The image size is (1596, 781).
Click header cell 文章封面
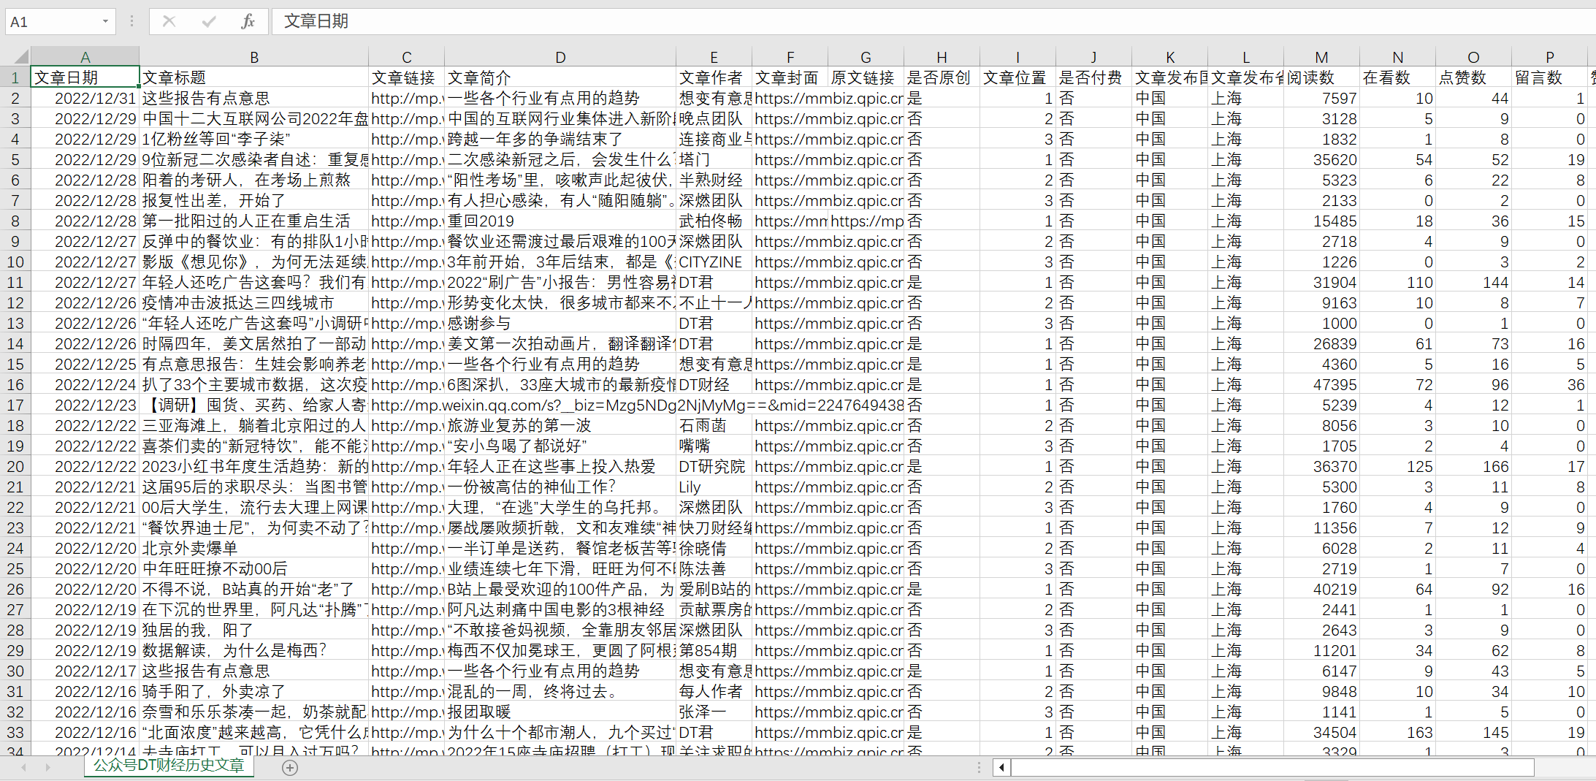pyautogui.click(x=790, y=77)
